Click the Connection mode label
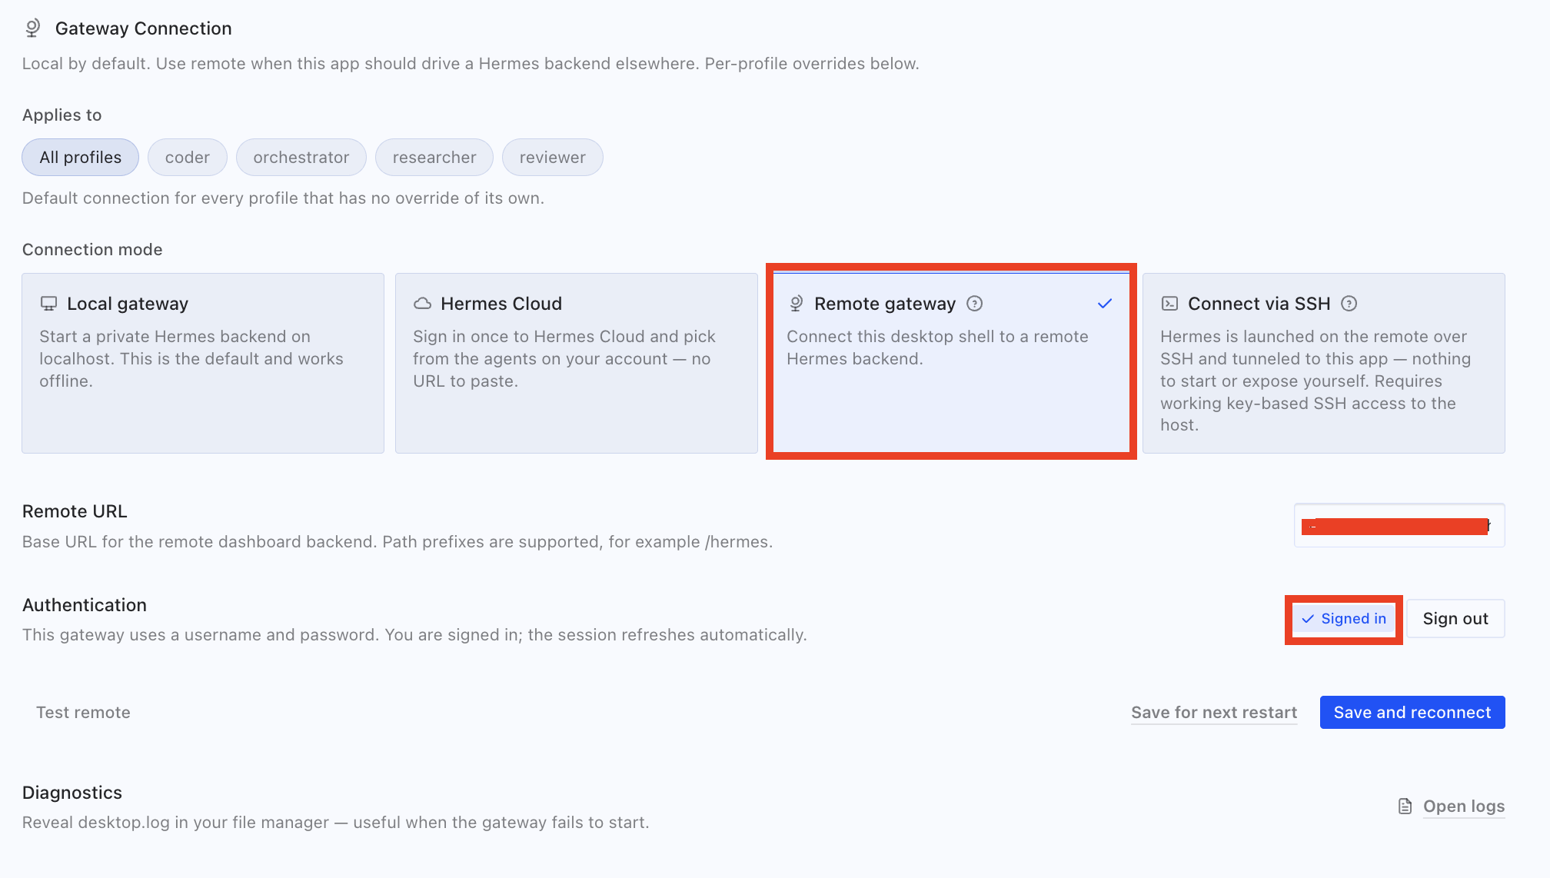This screenshot has height=878, width=1550. click(92, 250)
